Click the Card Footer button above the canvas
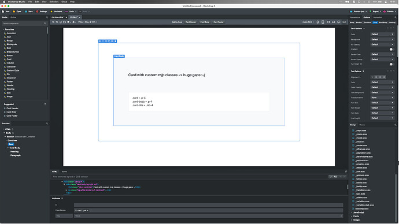Image resolution: width=399 pixels, height=224 pixels. point(219,22)
